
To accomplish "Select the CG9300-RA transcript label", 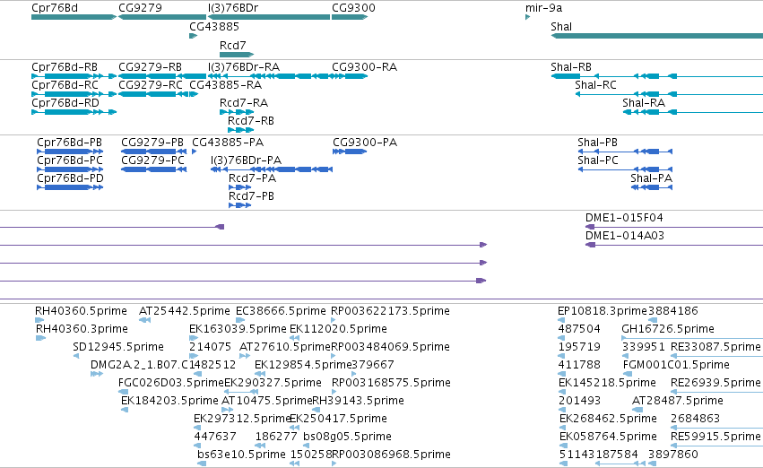I will (x=365, y=66).
